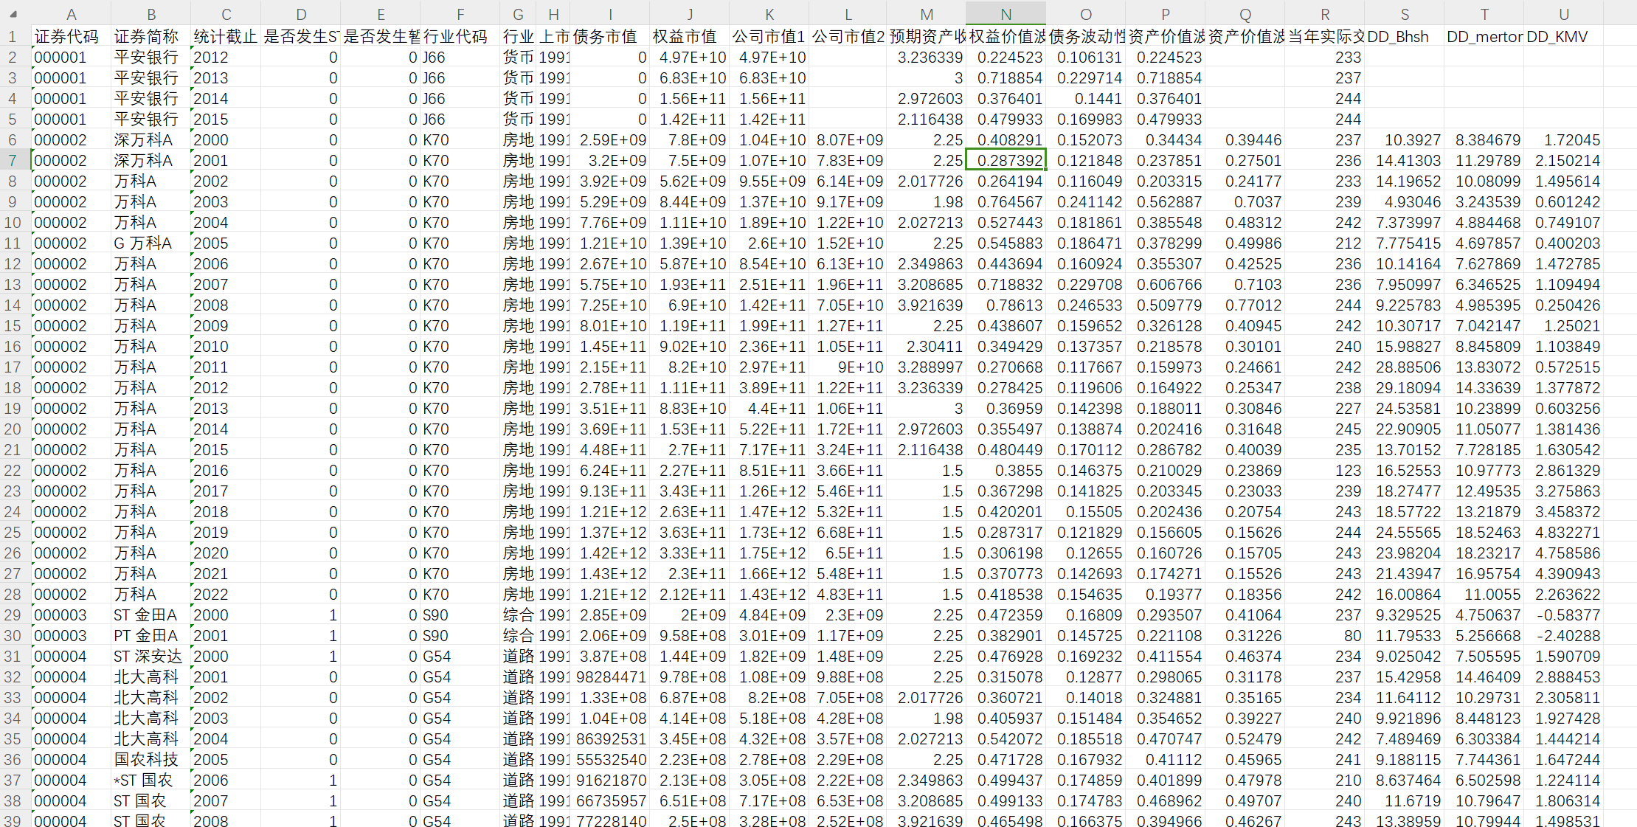
Task: Click the select-all corner triangle
Action: click(x=13, y=14)
